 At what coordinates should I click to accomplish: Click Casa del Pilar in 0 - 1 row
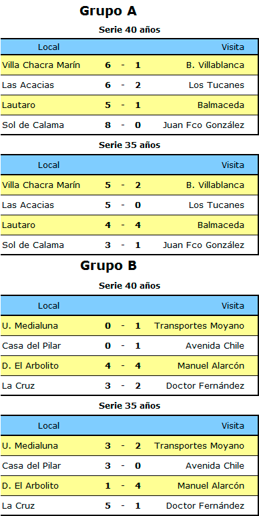[x=31, y=346]
